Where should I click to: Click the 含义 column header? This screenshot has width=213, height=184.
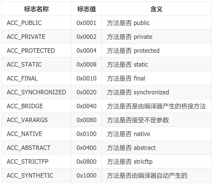point(156,9)
